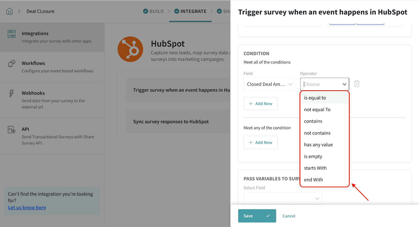Open 'Sync survey responses to HubSpot' card
The image size is (419, 227).
coord(171,122)
